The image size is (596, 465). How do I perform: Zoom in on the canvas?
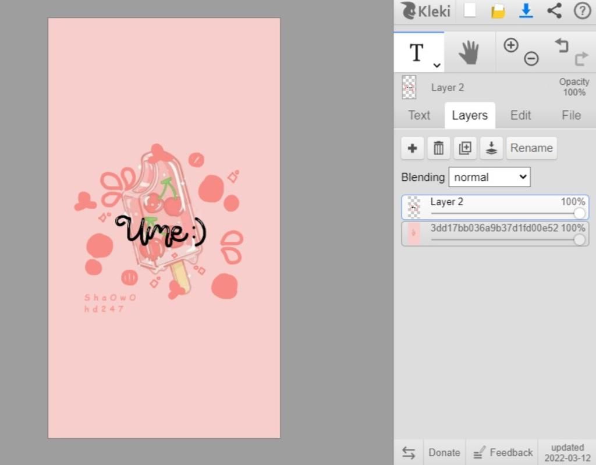[x=511, y=45]
